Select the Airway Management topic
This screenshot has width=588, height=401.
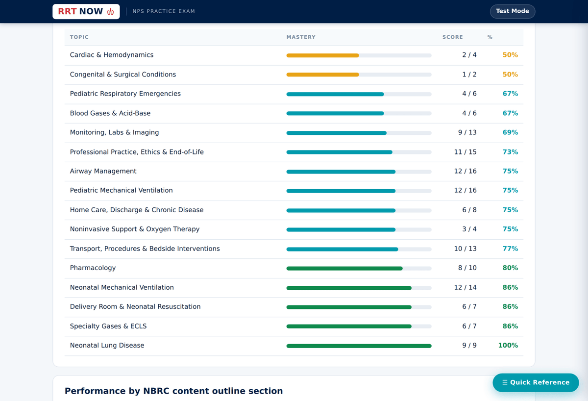(103, 171)
